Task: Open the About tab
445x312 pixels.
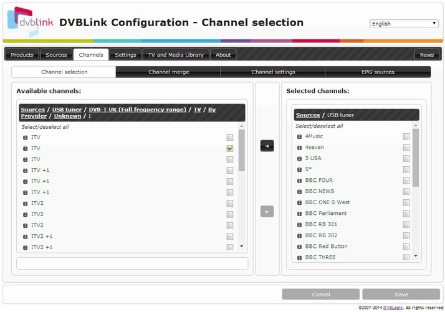Action: (223, 55)
